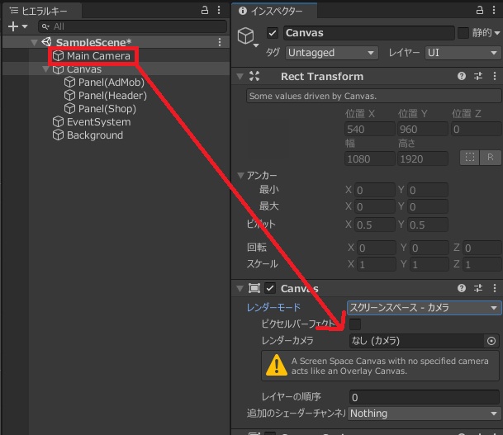
Task: Toggle the static checkbox for Canvas
Action: (463, 33)
